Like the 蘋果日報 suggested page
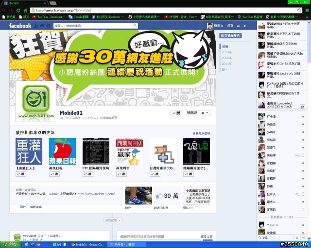Screen dimensions: 311x248 [x=54, y=174]
